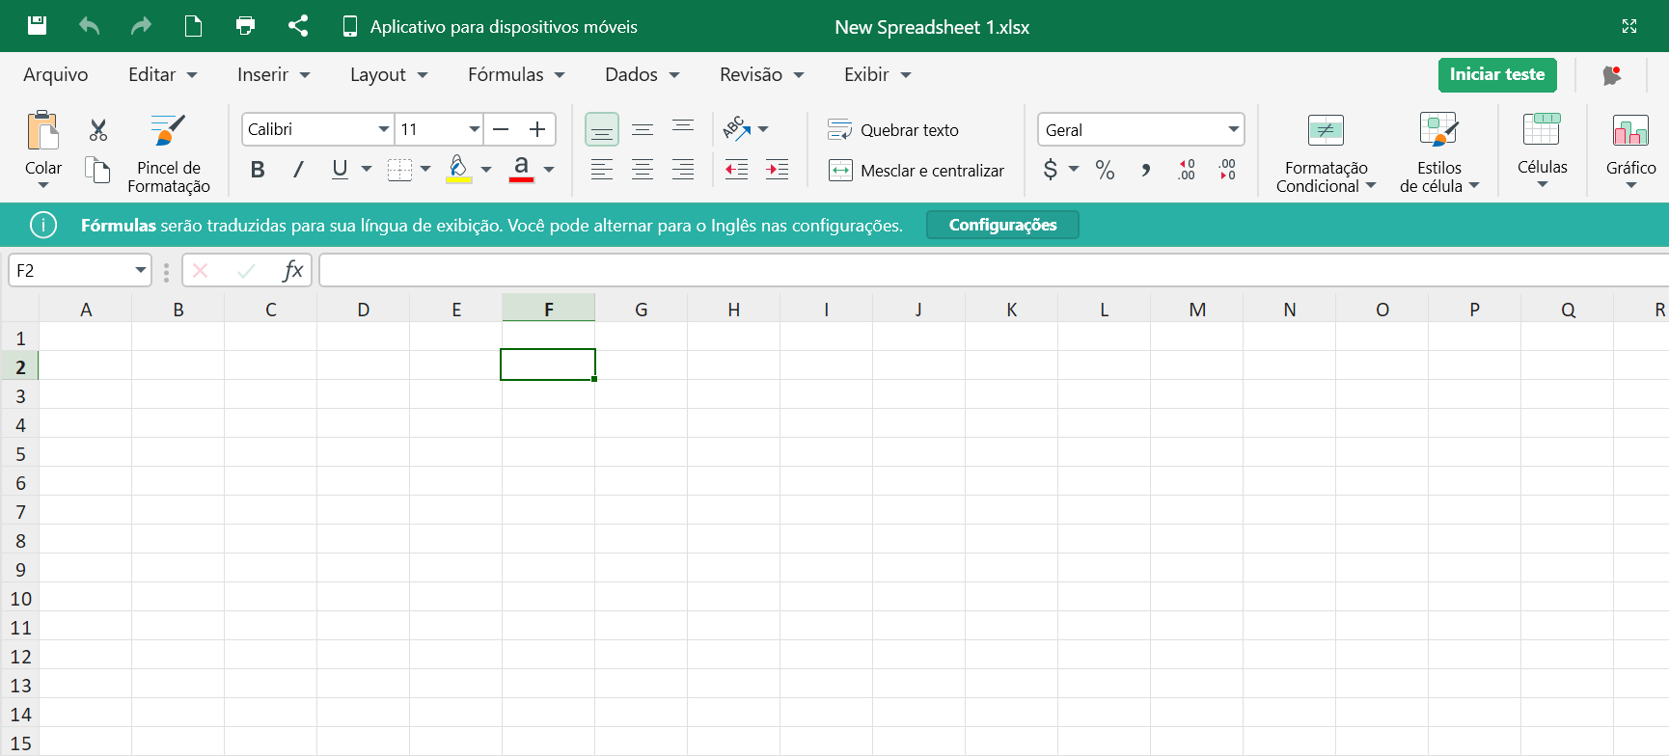Open the Arquivo menu
The height and width of the screenshot is (756, 1669).
point(55,74)
